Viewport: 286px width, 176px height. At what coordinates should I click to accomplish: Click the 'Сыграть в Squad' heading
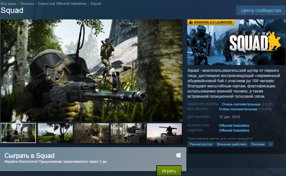pyautogui.click(x=29, y=156)
